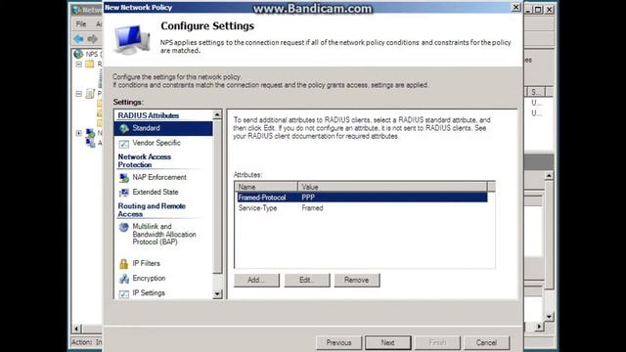Go to Previous wizard page
This screenshot has height=352, width=626.
(x=338, y=342)
